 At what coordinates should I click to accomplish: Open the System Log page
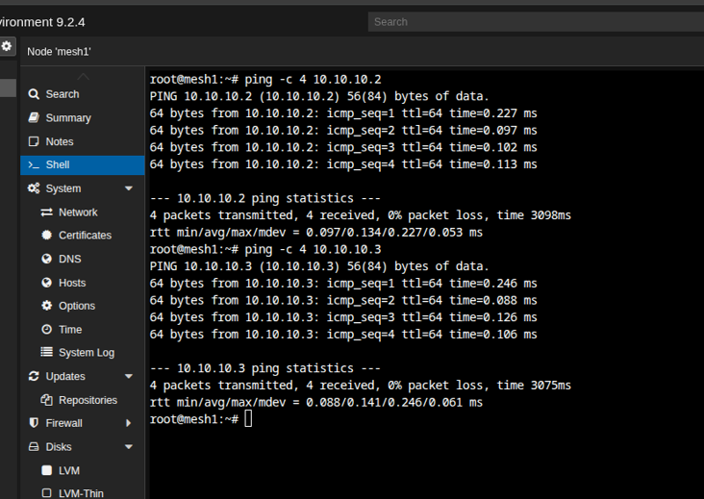pos(83,352)
